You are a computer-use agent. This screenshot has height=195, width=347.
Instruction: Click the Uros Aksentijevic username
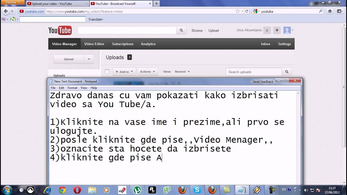click(249, 30)
